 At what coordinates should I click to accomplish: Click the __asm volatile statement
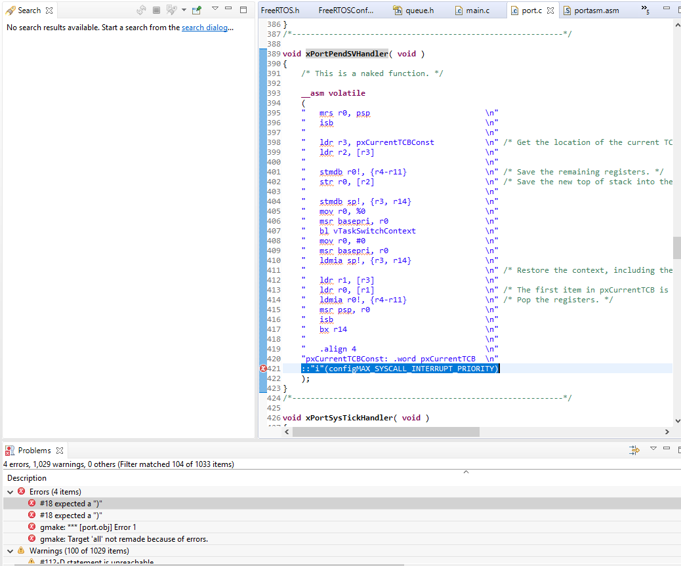(333, 93)
